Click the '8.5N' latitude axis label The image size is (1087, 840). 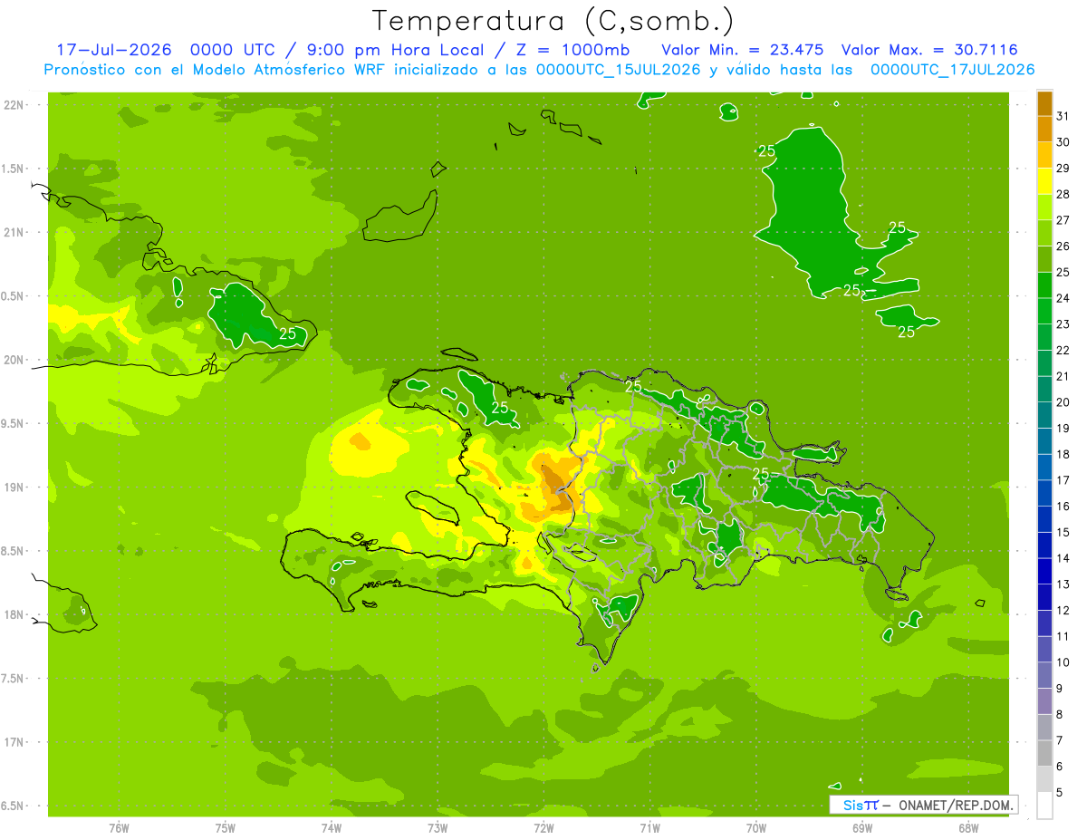tap(14, 551)
